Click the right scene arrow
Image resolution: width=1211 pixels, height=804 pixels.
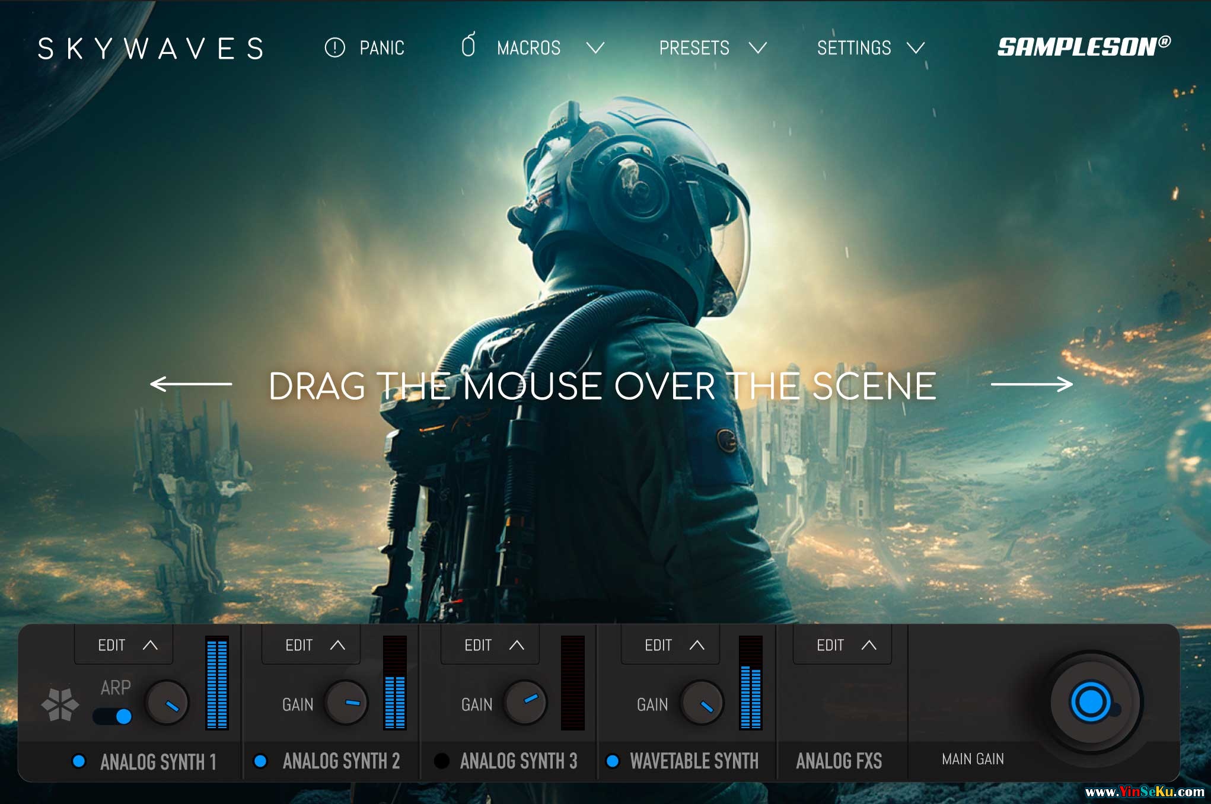(1031, 384)
